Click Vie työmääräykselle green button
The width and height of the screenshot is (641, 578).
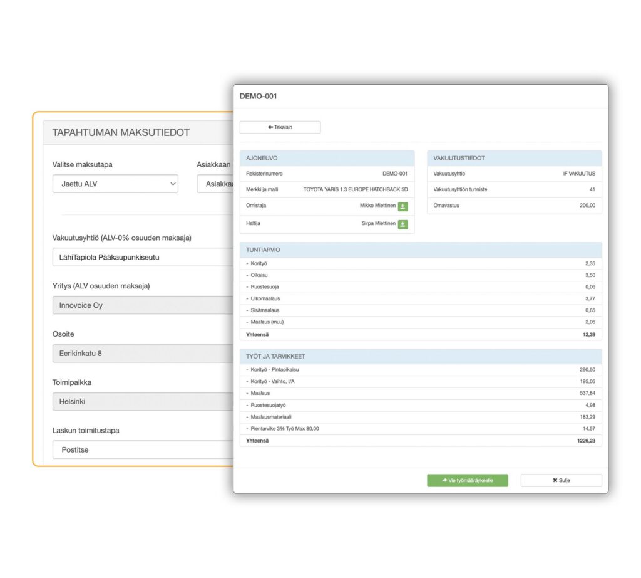(x=467, y=481)
